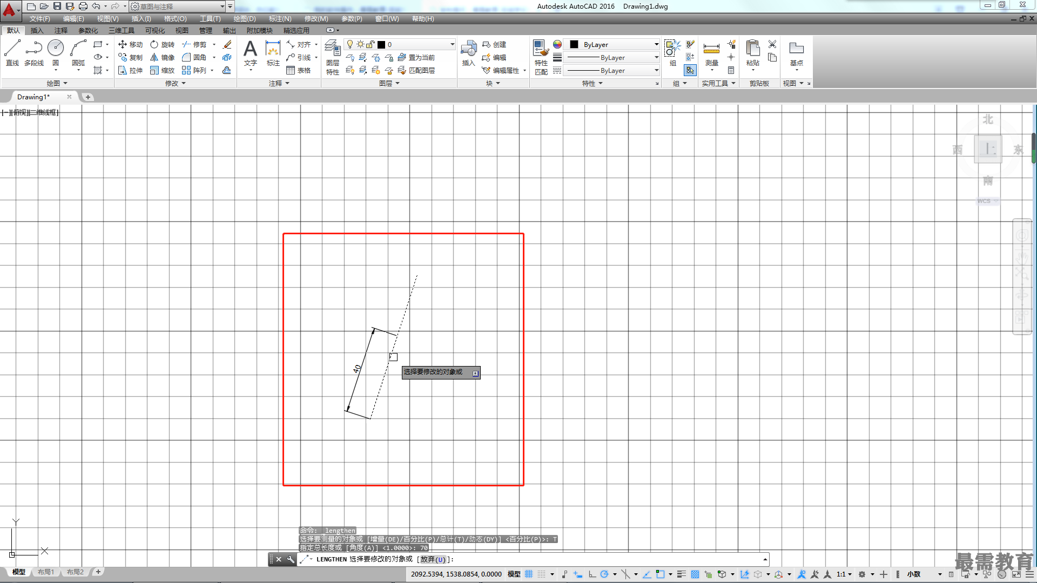The height and width of the screenshot is (583, 1037).
Task: Toggle grid display in status bar
Action: pyautogui.click(x=529, y=574)
